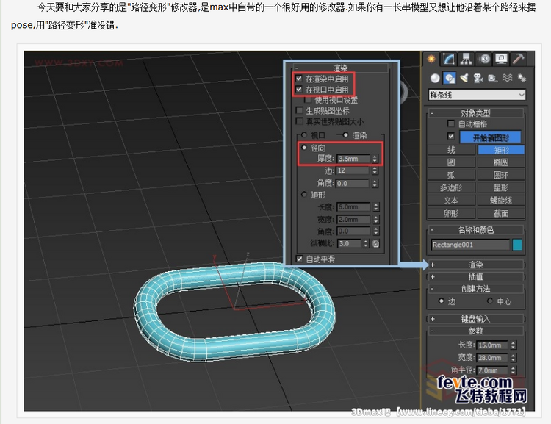Click the 圆环 shape button

tap(501, 175)
